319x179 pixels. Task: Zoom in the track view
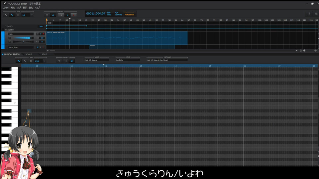316,50
